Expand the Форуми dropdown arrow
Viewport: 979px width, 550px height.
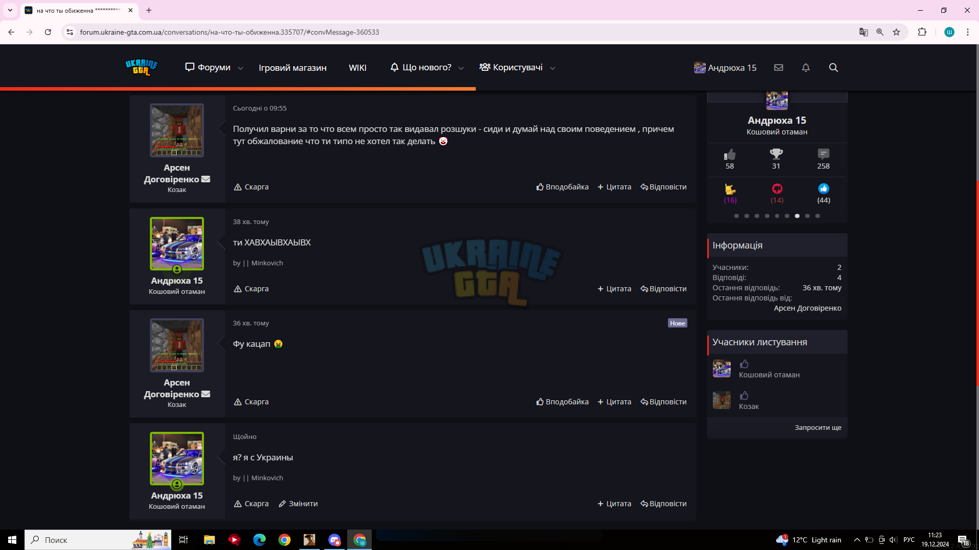point(241,68)
